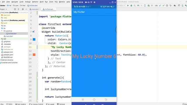187x105 pixels.
Task: Open the Analyze menu
Action: coord(28,2)
